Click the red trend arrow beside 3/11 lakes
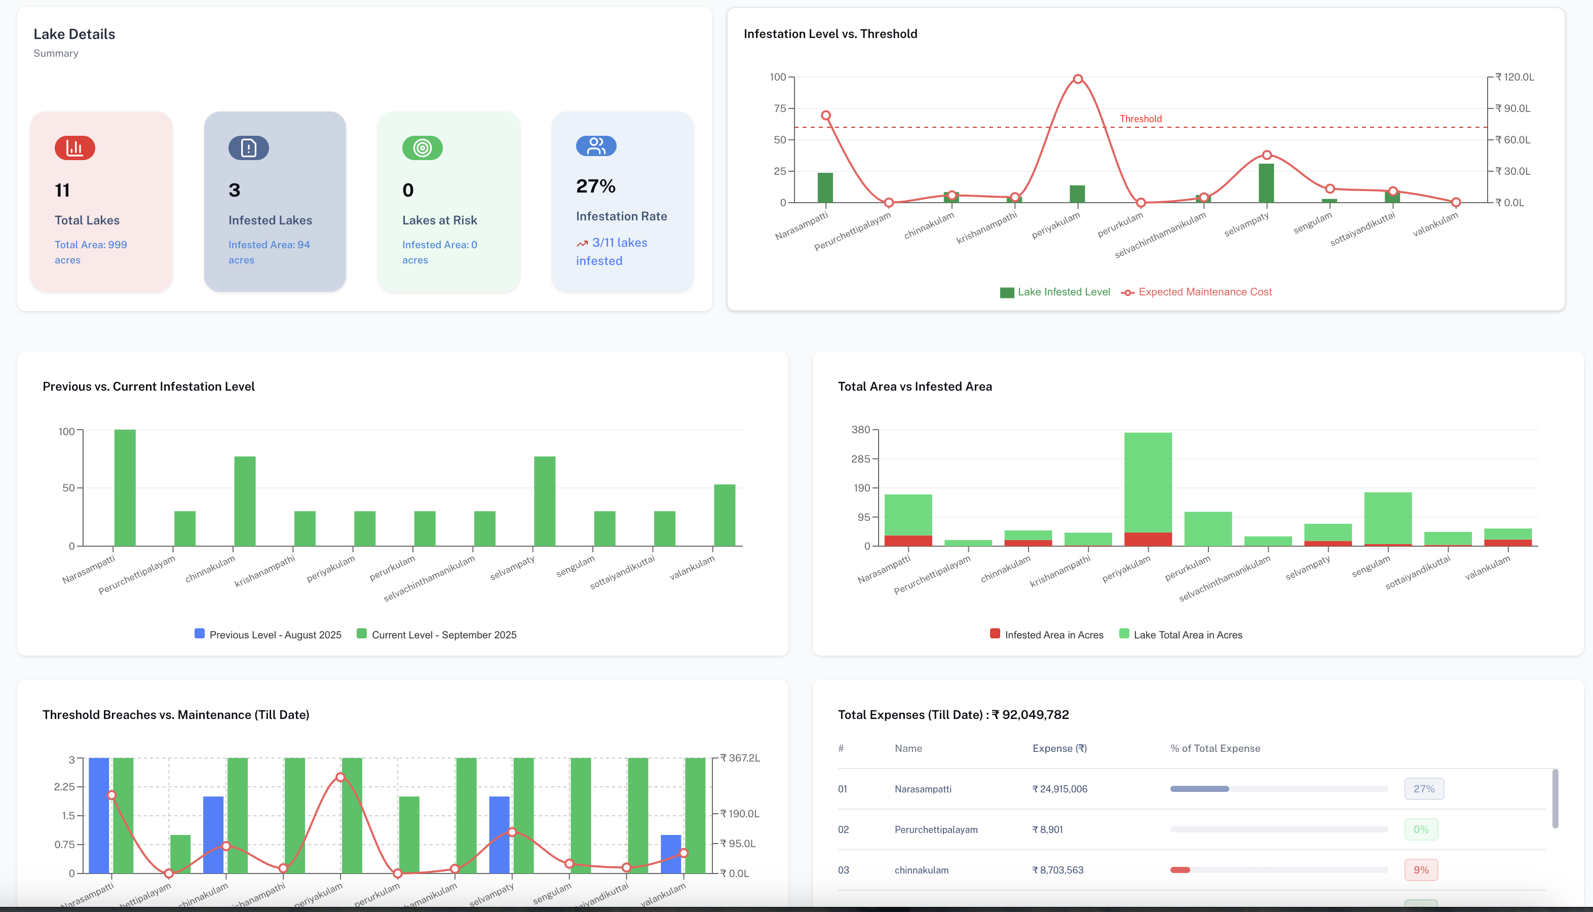Screen dimensions: 1593x912 pos(582,244)
